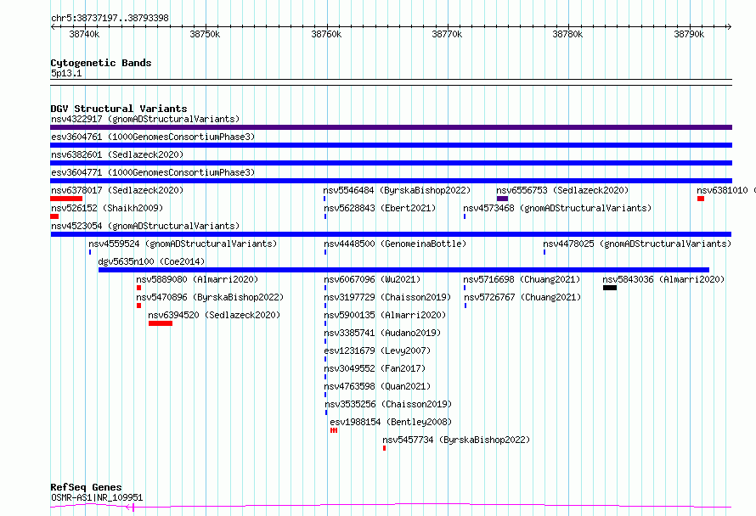This screenshot has width=756, height=516.
Task: Open nsv5900135 Almarri2020 variant
Action: (x=385, y=315)
